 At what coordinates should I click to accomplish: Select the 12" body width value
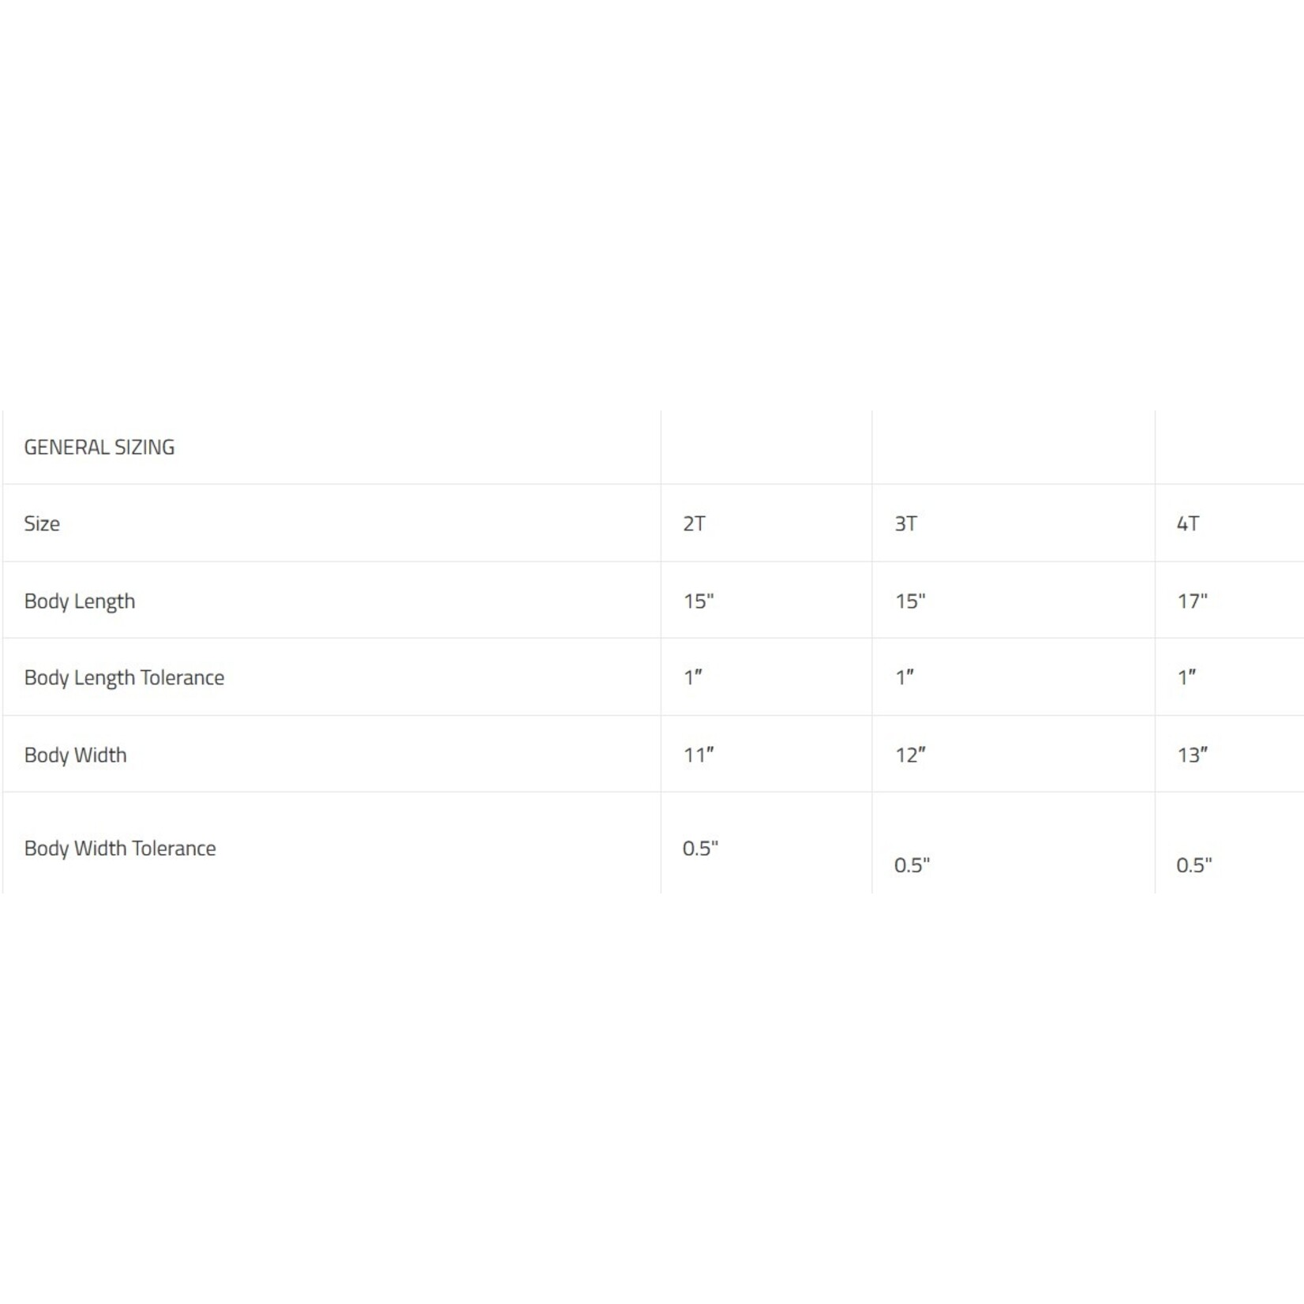point(910,755)
